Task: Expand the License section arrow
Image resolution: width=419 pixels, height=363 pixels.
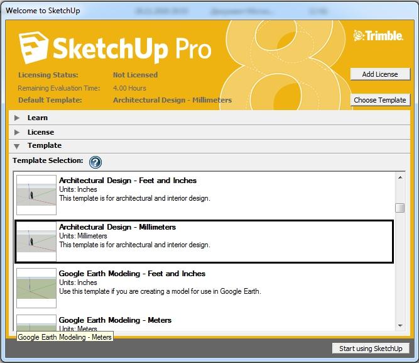Action: (x=17, y=132)
